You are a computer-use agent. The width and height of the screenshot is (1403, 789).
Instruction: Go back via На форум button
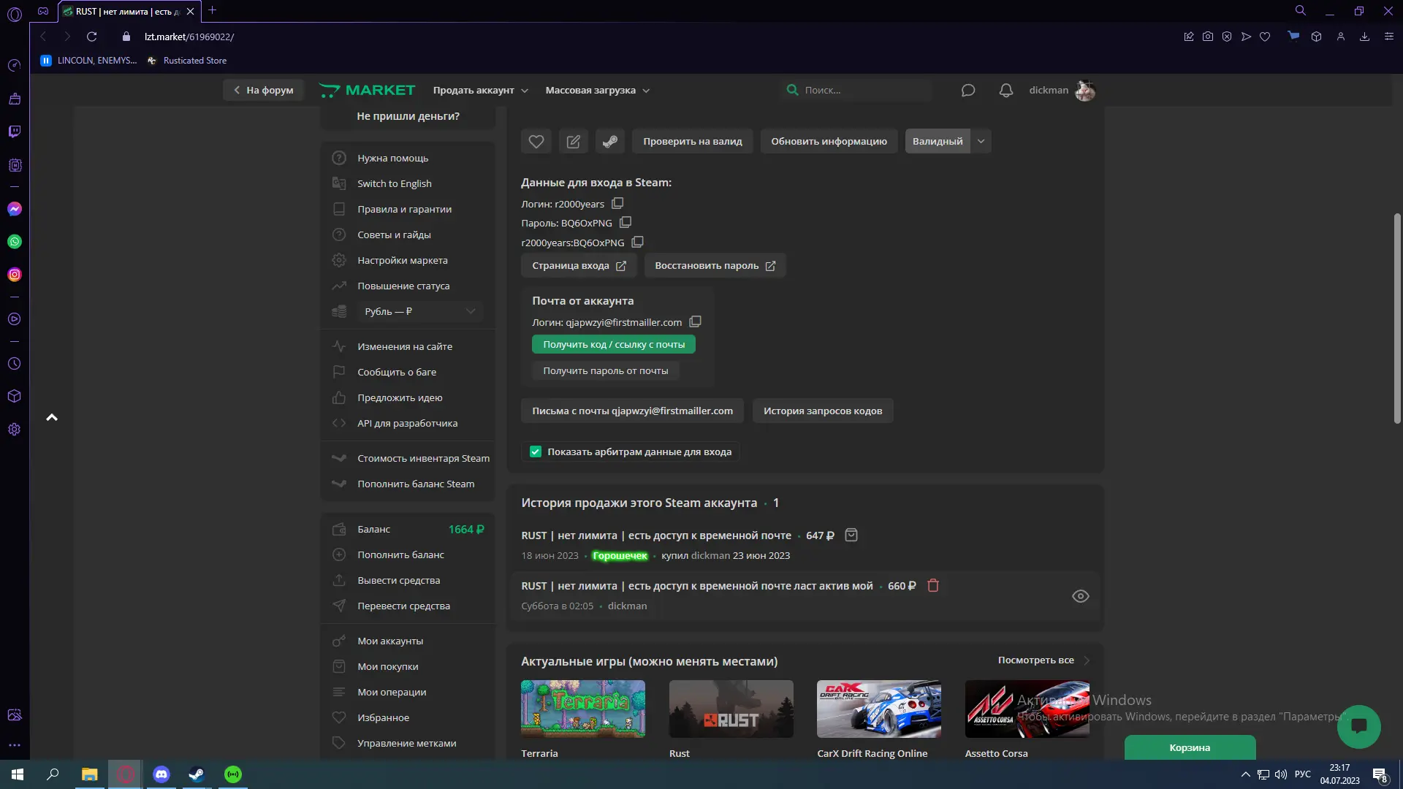263,91
